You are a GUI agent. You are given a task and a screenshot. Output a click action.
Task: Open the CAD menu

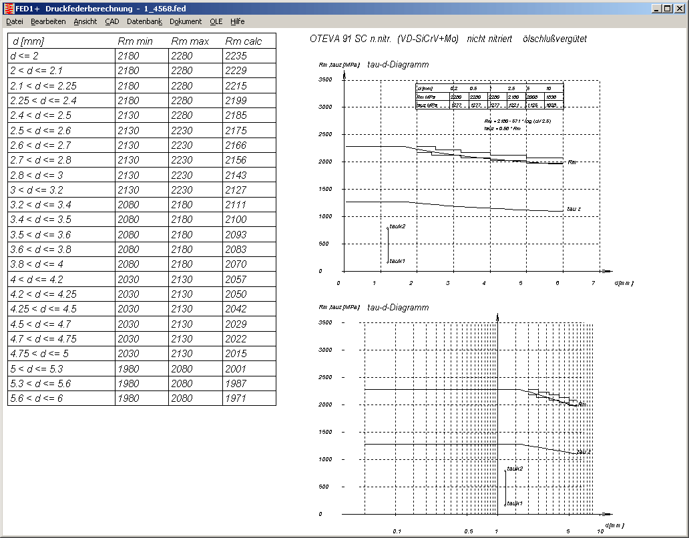point(112,21)
